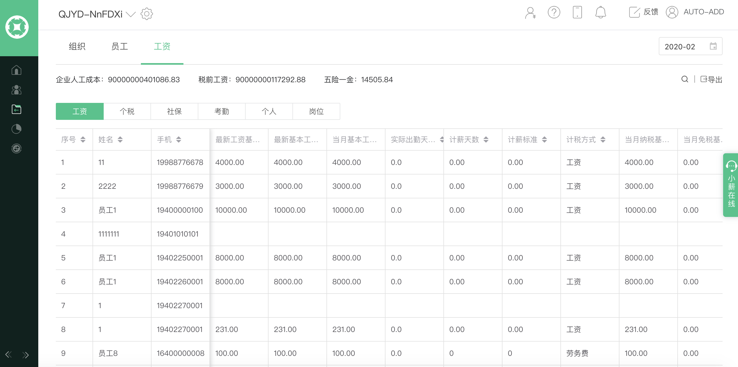This screenshot has width=738, height=367.
Task: Click phone number 19400000100
Action: (180, 210)
